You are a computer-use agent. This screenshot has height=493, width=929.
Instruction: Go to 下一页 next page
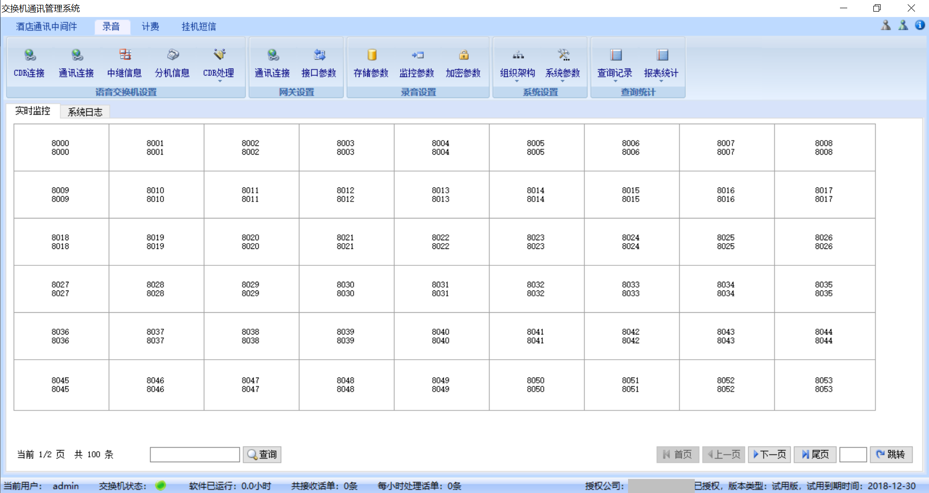coord(769,454)
